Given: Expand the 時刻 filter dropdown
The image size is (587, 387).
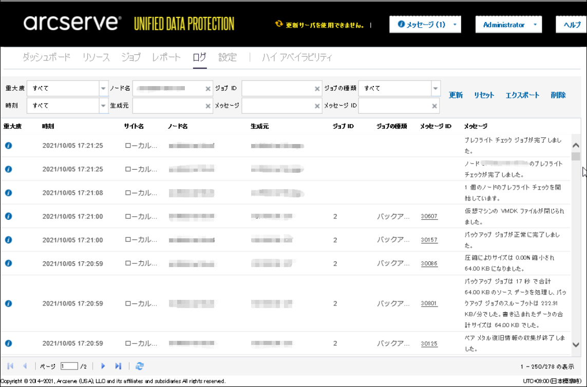Looking at the screenshot, I should (x=103, y=106).
